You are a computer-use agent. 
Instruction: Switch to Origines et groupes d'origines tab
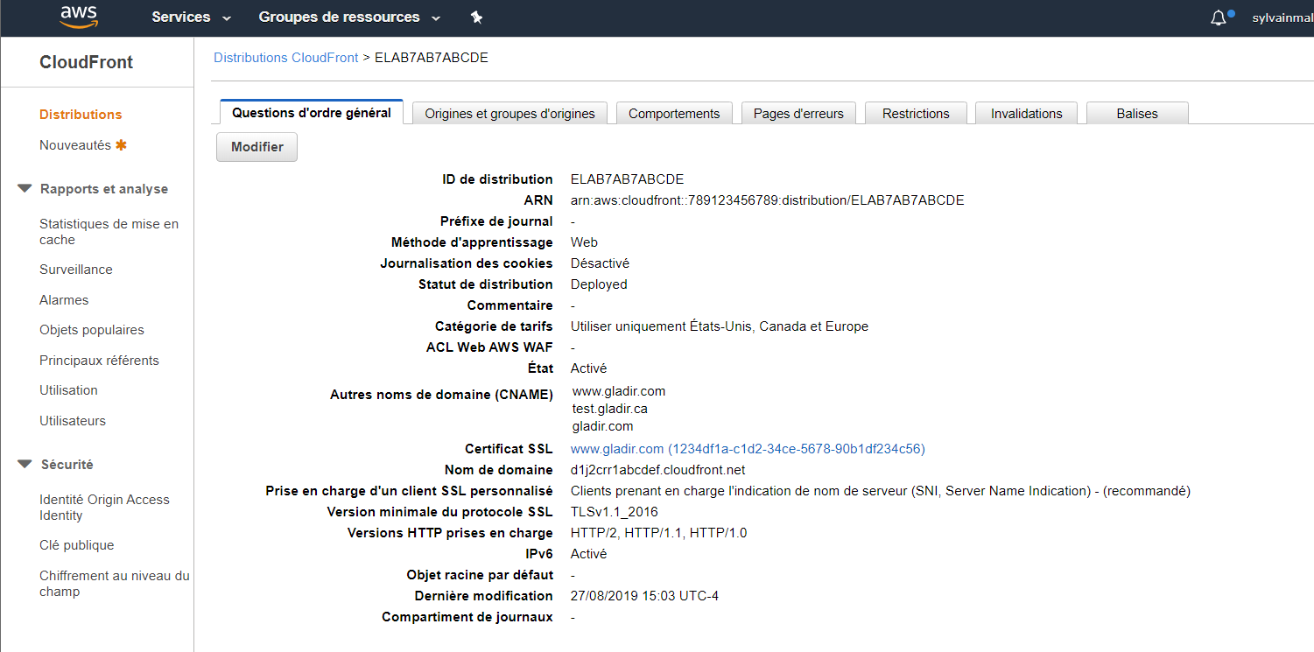point(509,114)
